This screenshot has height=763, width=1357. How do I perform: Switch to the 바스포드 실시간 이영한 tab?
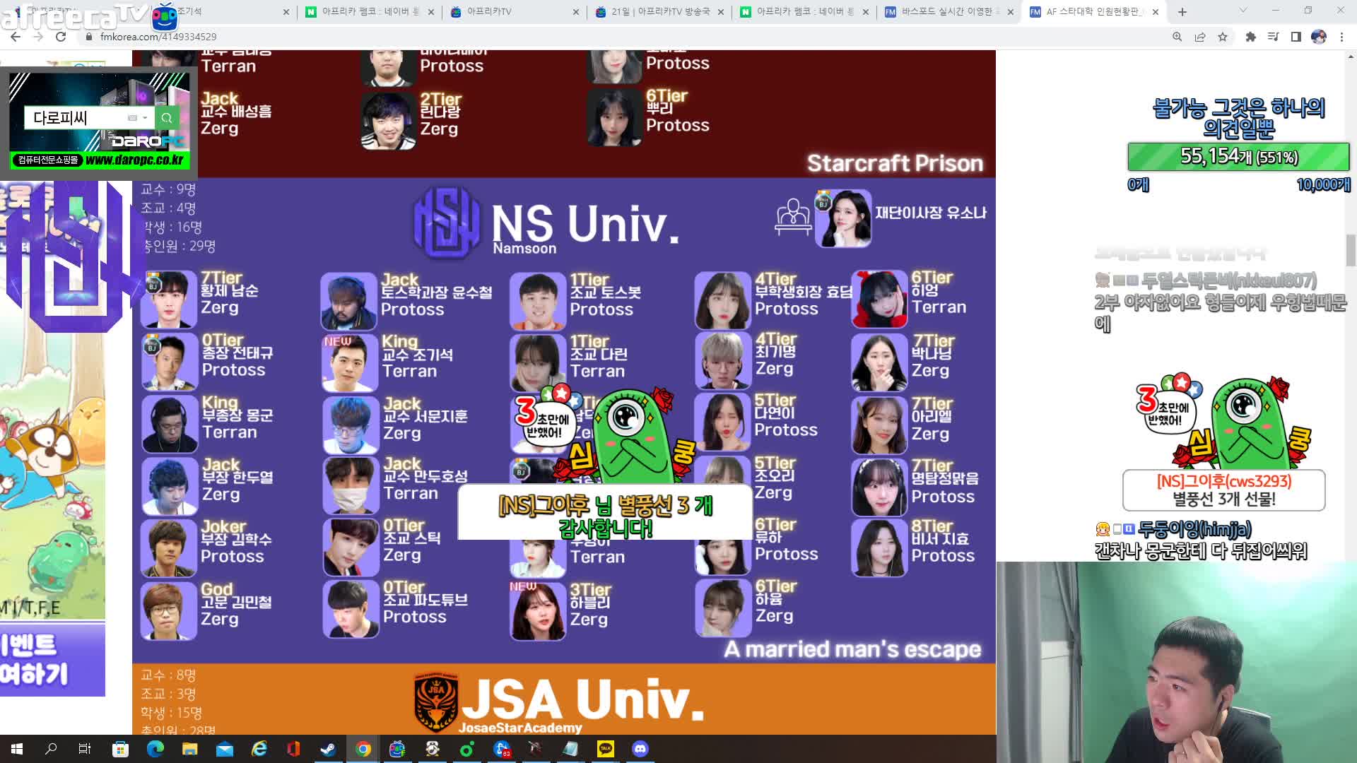pos(946,12)
